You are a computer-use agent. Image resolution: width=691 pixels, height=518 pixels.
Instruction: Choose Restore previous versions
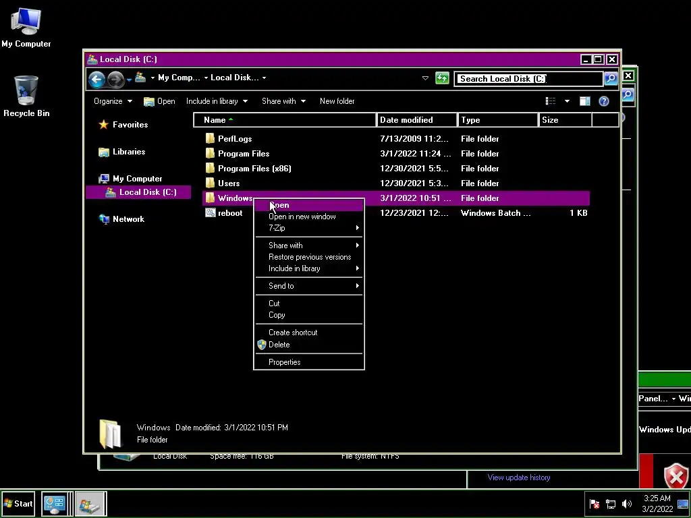[x=309, y=257]
